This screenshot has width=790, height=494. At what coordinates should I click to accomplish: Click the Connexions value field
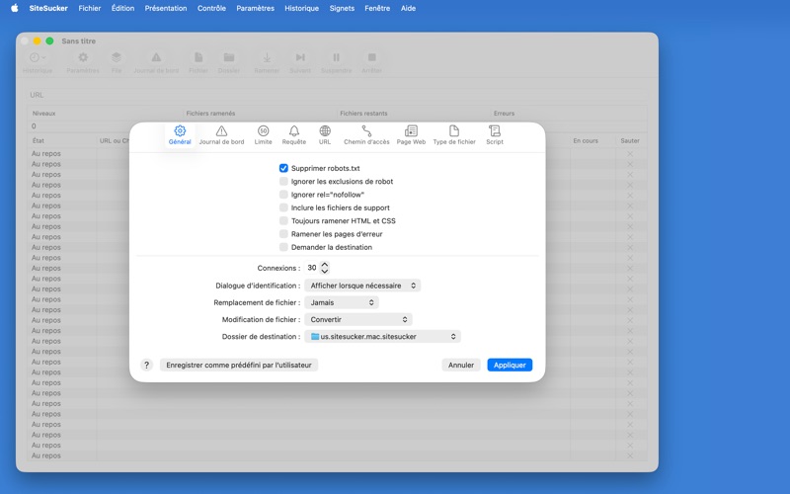tap(312, 268)
